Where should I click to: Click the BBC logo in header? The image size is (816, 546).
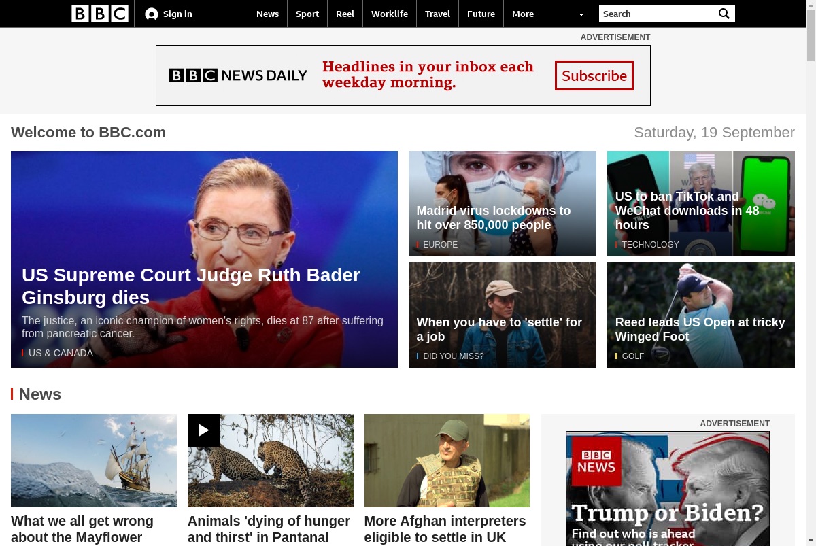point(100,14)
